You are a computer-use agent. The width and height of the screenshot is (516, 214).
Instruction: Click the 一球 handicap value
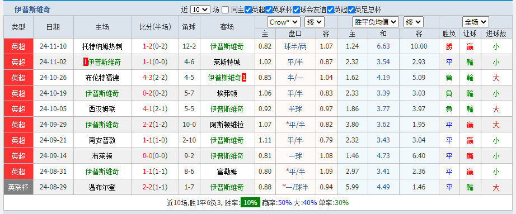[295, 156]
